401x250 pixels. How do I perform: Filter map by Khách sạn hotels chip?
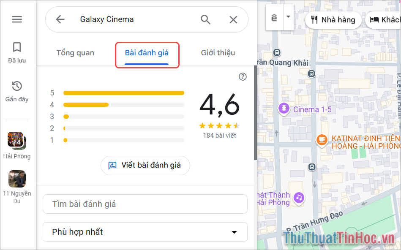[x=384, y=20]
